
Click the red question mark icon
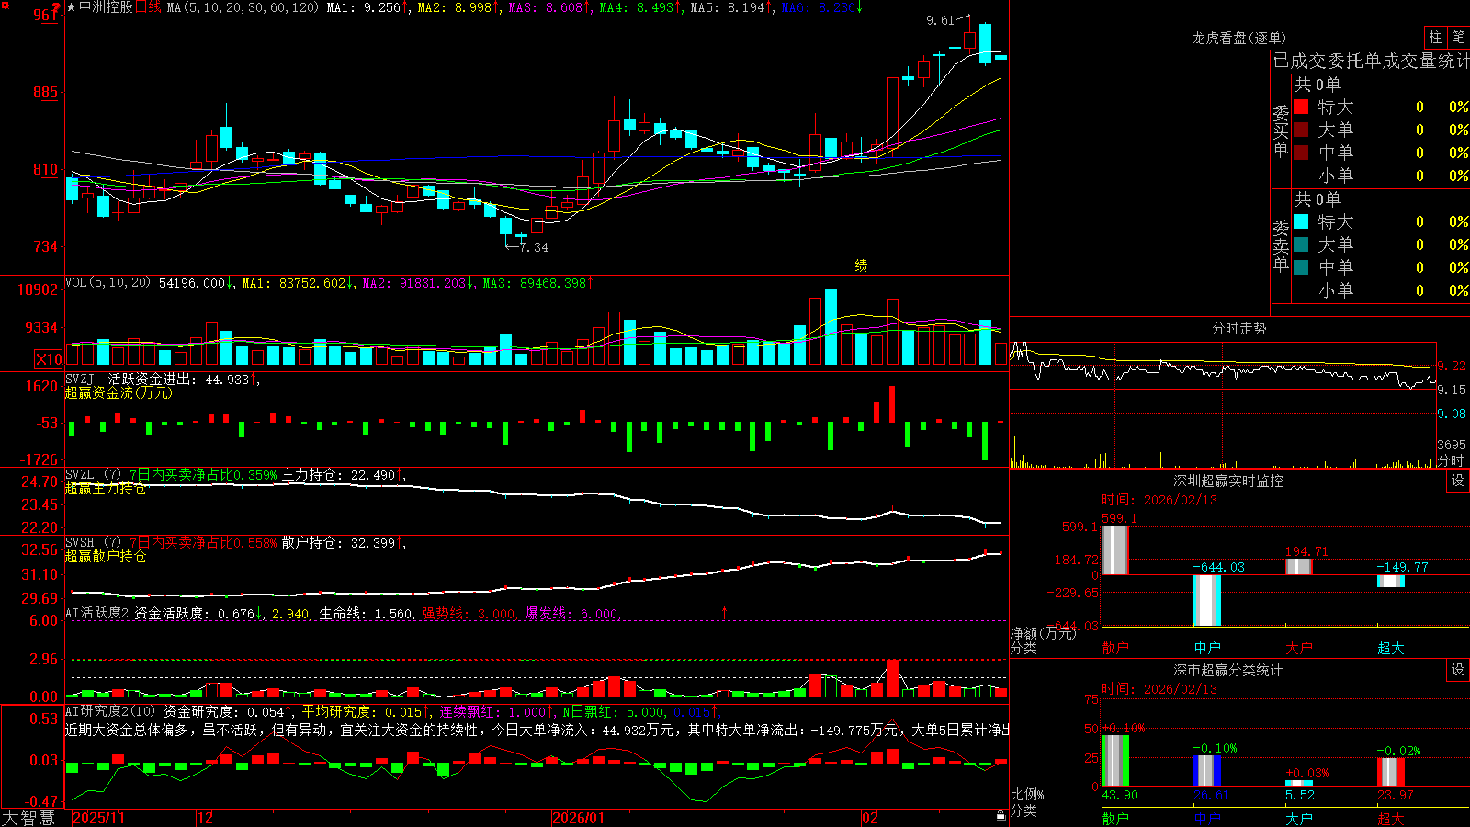point(56,8)
